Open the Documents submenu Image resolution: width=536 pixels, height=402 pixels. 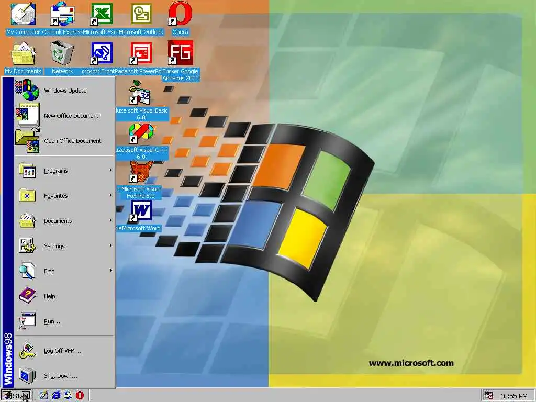[x=64, y=221]
